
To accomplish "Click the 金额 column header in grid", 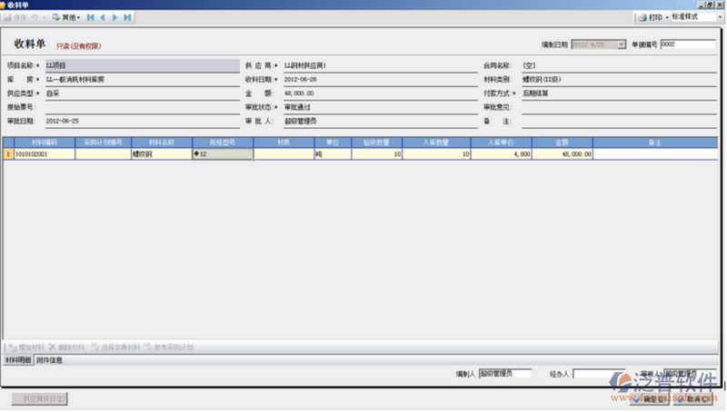I will pos(562,142).
